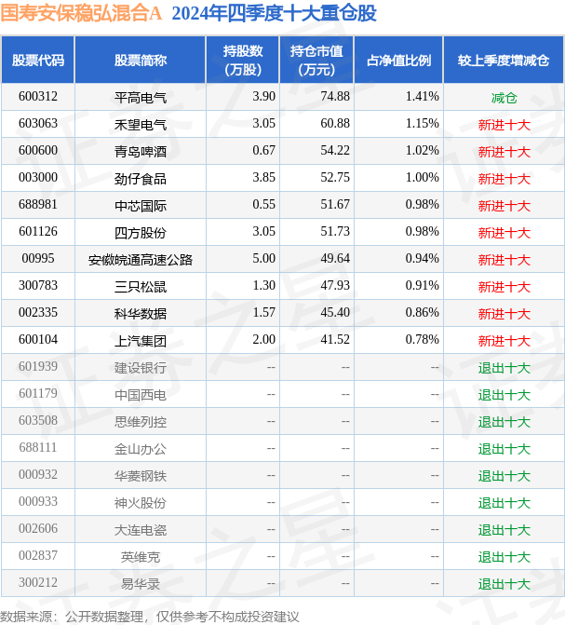Select the title text 2024年四季度十大重仓股
The height and width of the screenshot is (625, 565).
pyautogui.click(x=275, y=13)
